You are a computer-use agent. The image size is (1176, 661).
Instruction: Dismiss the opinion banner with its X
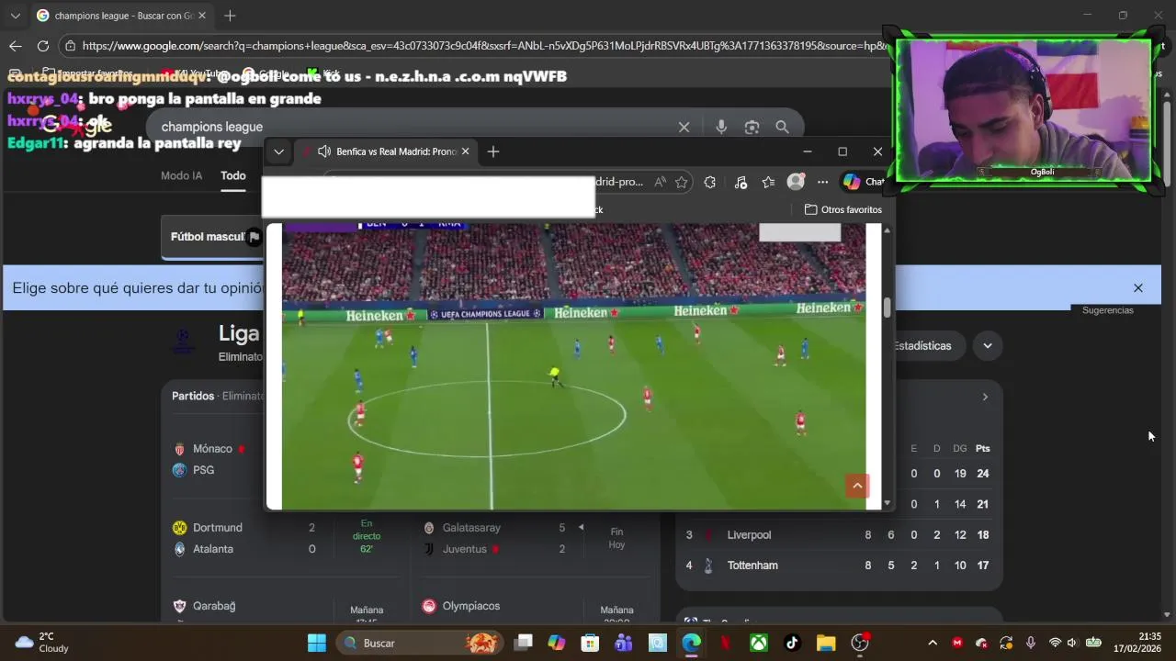pos(1137,288)
